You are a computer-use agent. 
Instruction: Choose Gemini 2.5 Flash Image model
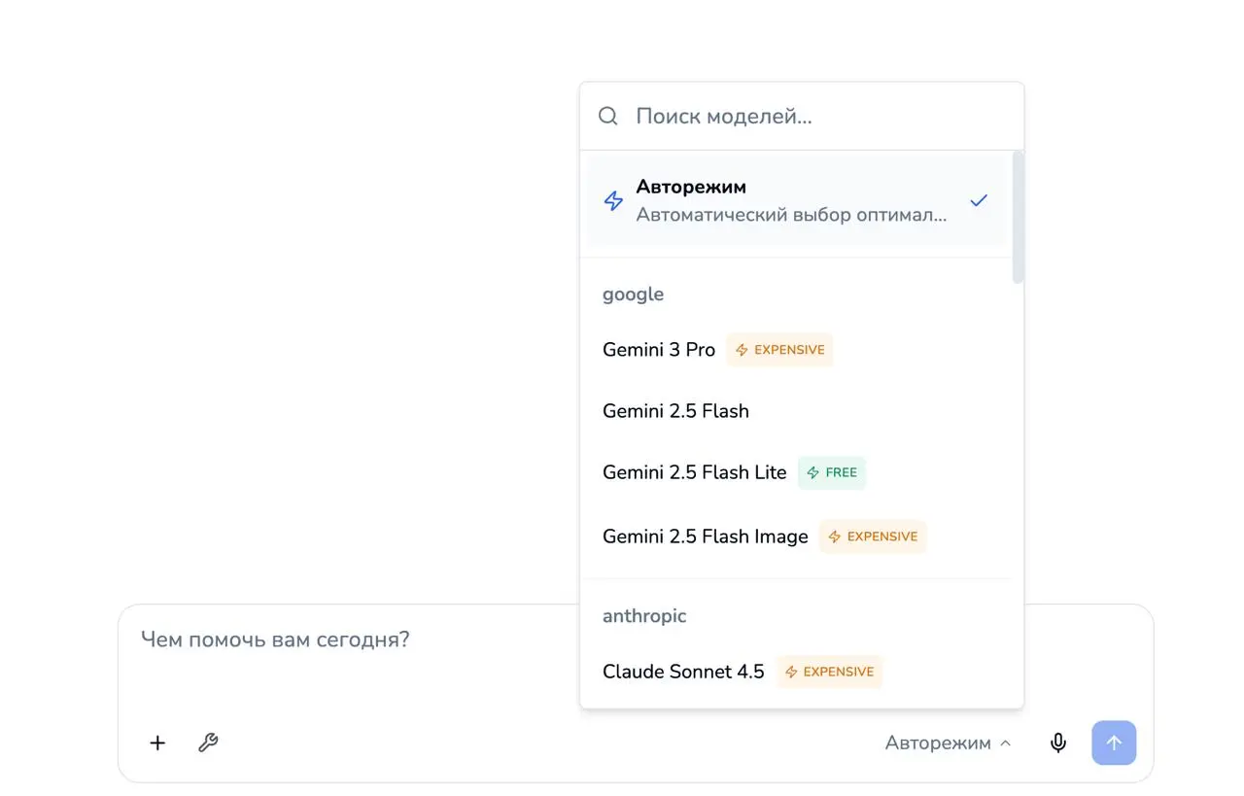coord(796,536)
